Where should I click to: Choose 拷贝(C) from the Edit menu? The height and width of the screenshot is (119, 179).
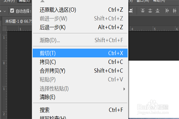[80, 62]
